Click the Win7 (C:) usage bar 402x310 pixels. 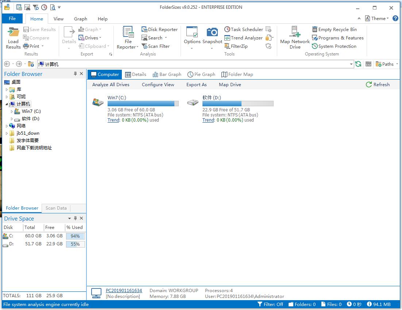(x=143, y=104)
